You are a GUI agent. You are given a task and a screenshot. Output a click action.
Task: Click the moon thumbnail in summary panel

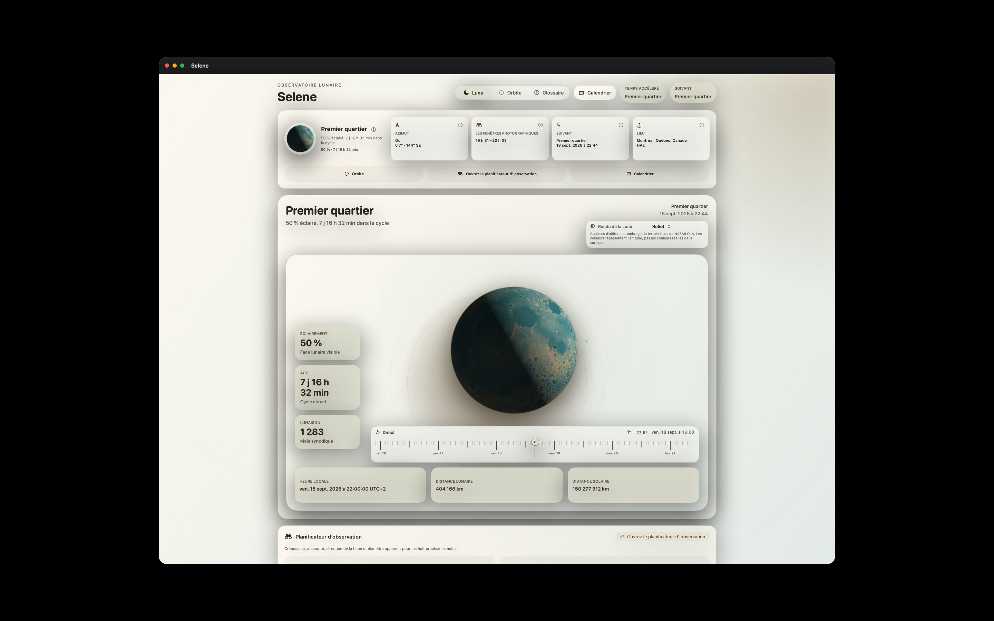(x=300, y=139)
